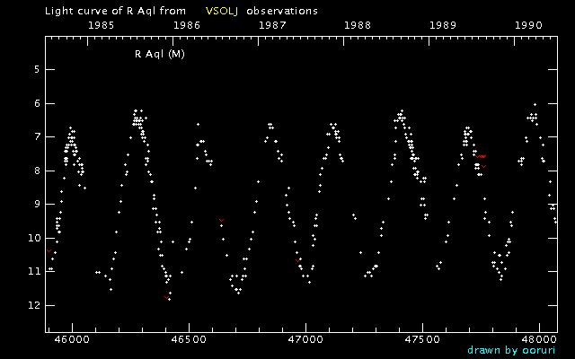Select the 1985 year label

100,26
